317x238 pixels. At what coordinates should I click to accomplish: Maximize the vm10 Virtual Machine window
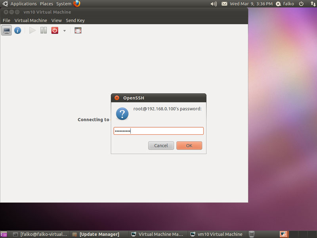coord(17,12)
